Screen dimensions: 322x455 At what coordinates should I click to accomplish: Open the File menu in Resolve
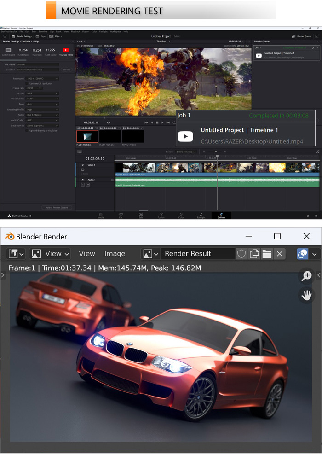click(21, 31)
